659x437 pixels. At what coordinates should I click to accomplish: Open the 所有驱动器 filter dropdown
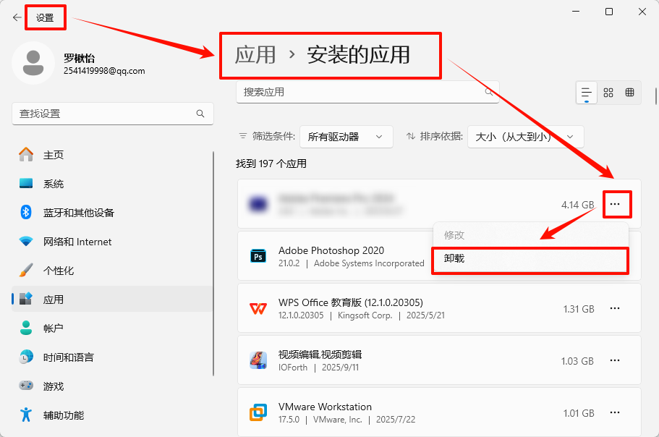tap(346, 136)
